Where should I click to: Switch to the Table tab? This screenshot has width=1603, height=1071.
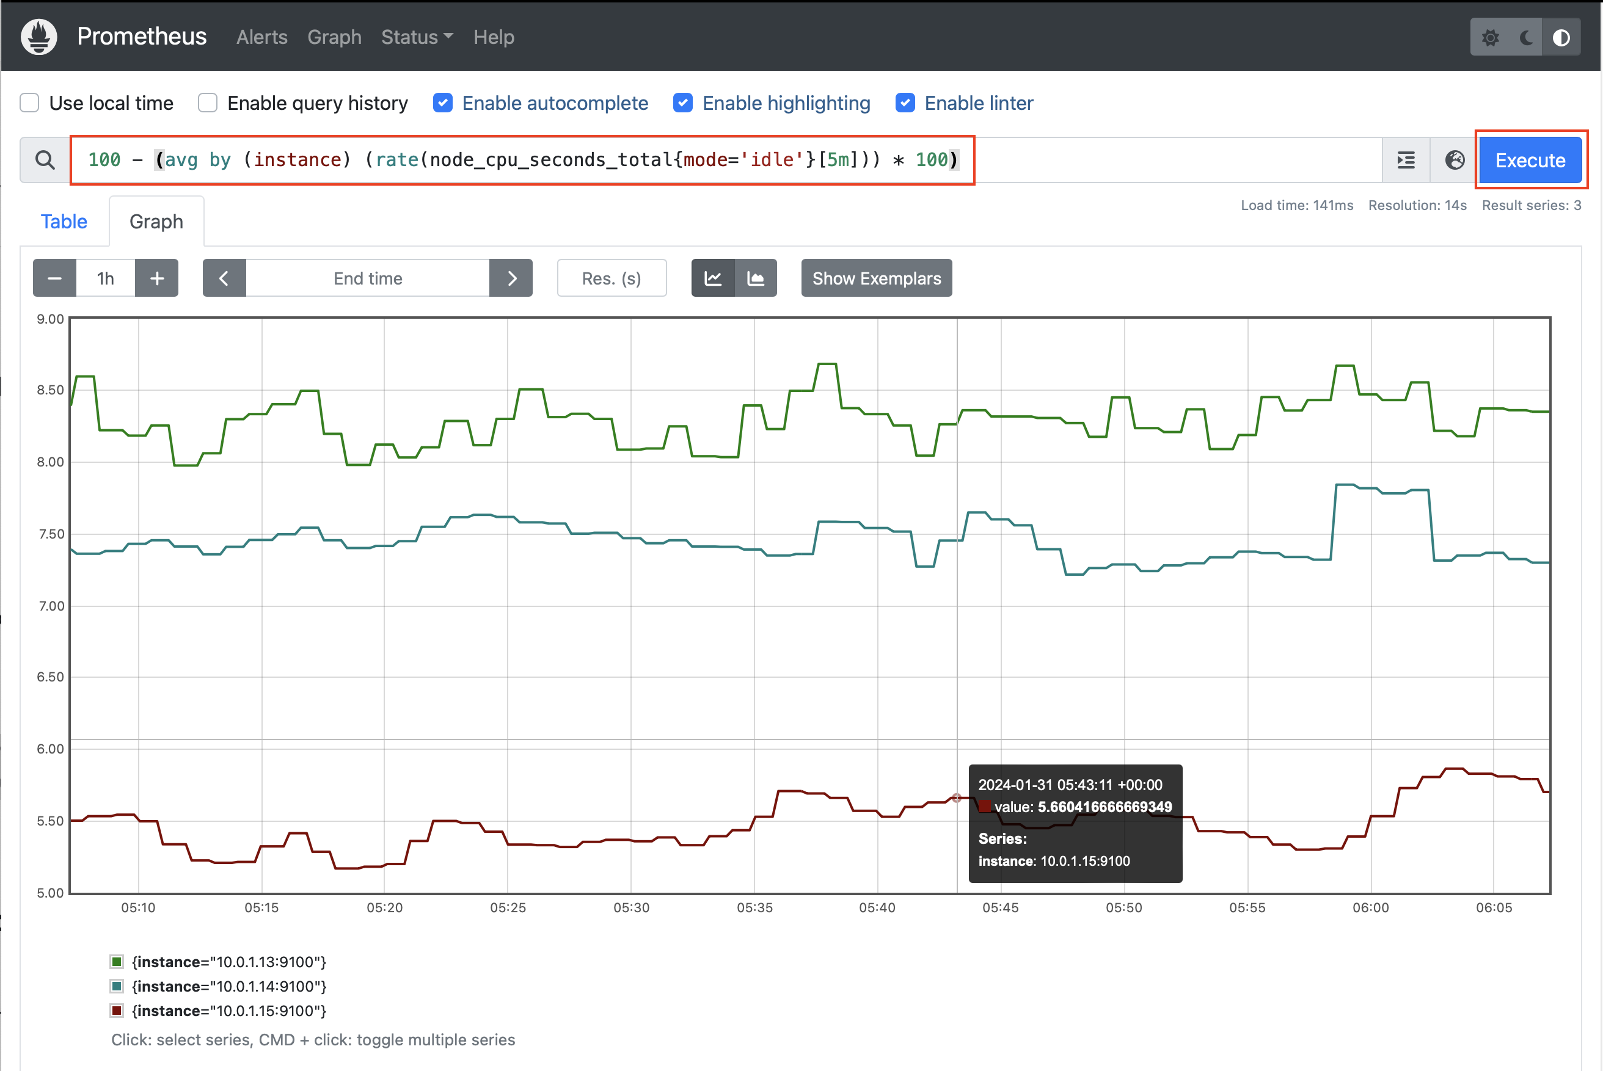[x=64, y=221]
